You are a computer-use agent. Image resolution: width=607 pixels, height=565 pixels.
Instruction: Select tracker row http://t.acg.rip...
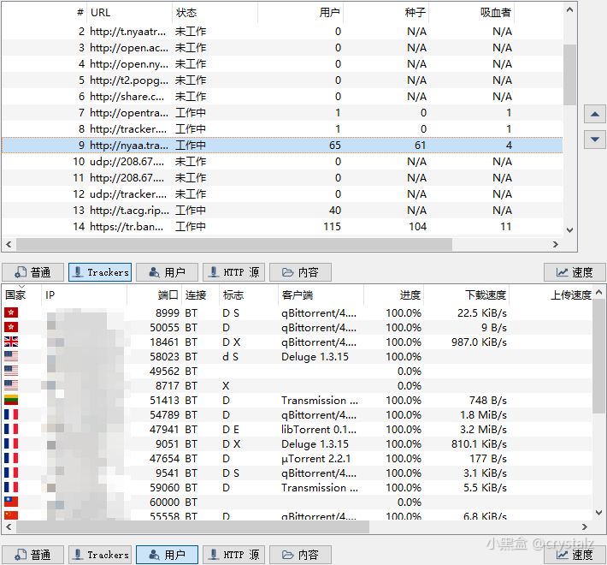pos(282,210)
